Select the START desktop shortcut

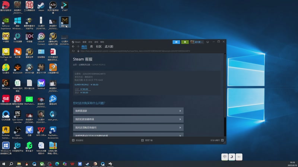[64, 6]
